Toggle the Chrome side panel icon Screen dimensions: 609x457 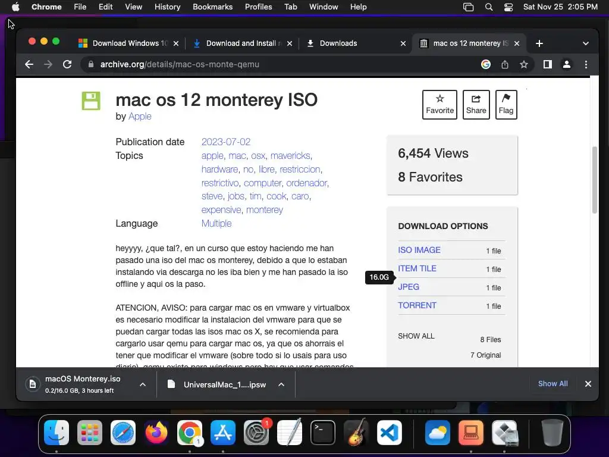548,64
